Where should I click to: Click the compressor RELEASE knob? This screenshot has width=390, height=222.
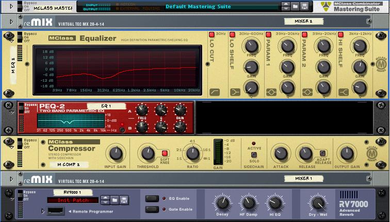point(306,154)
